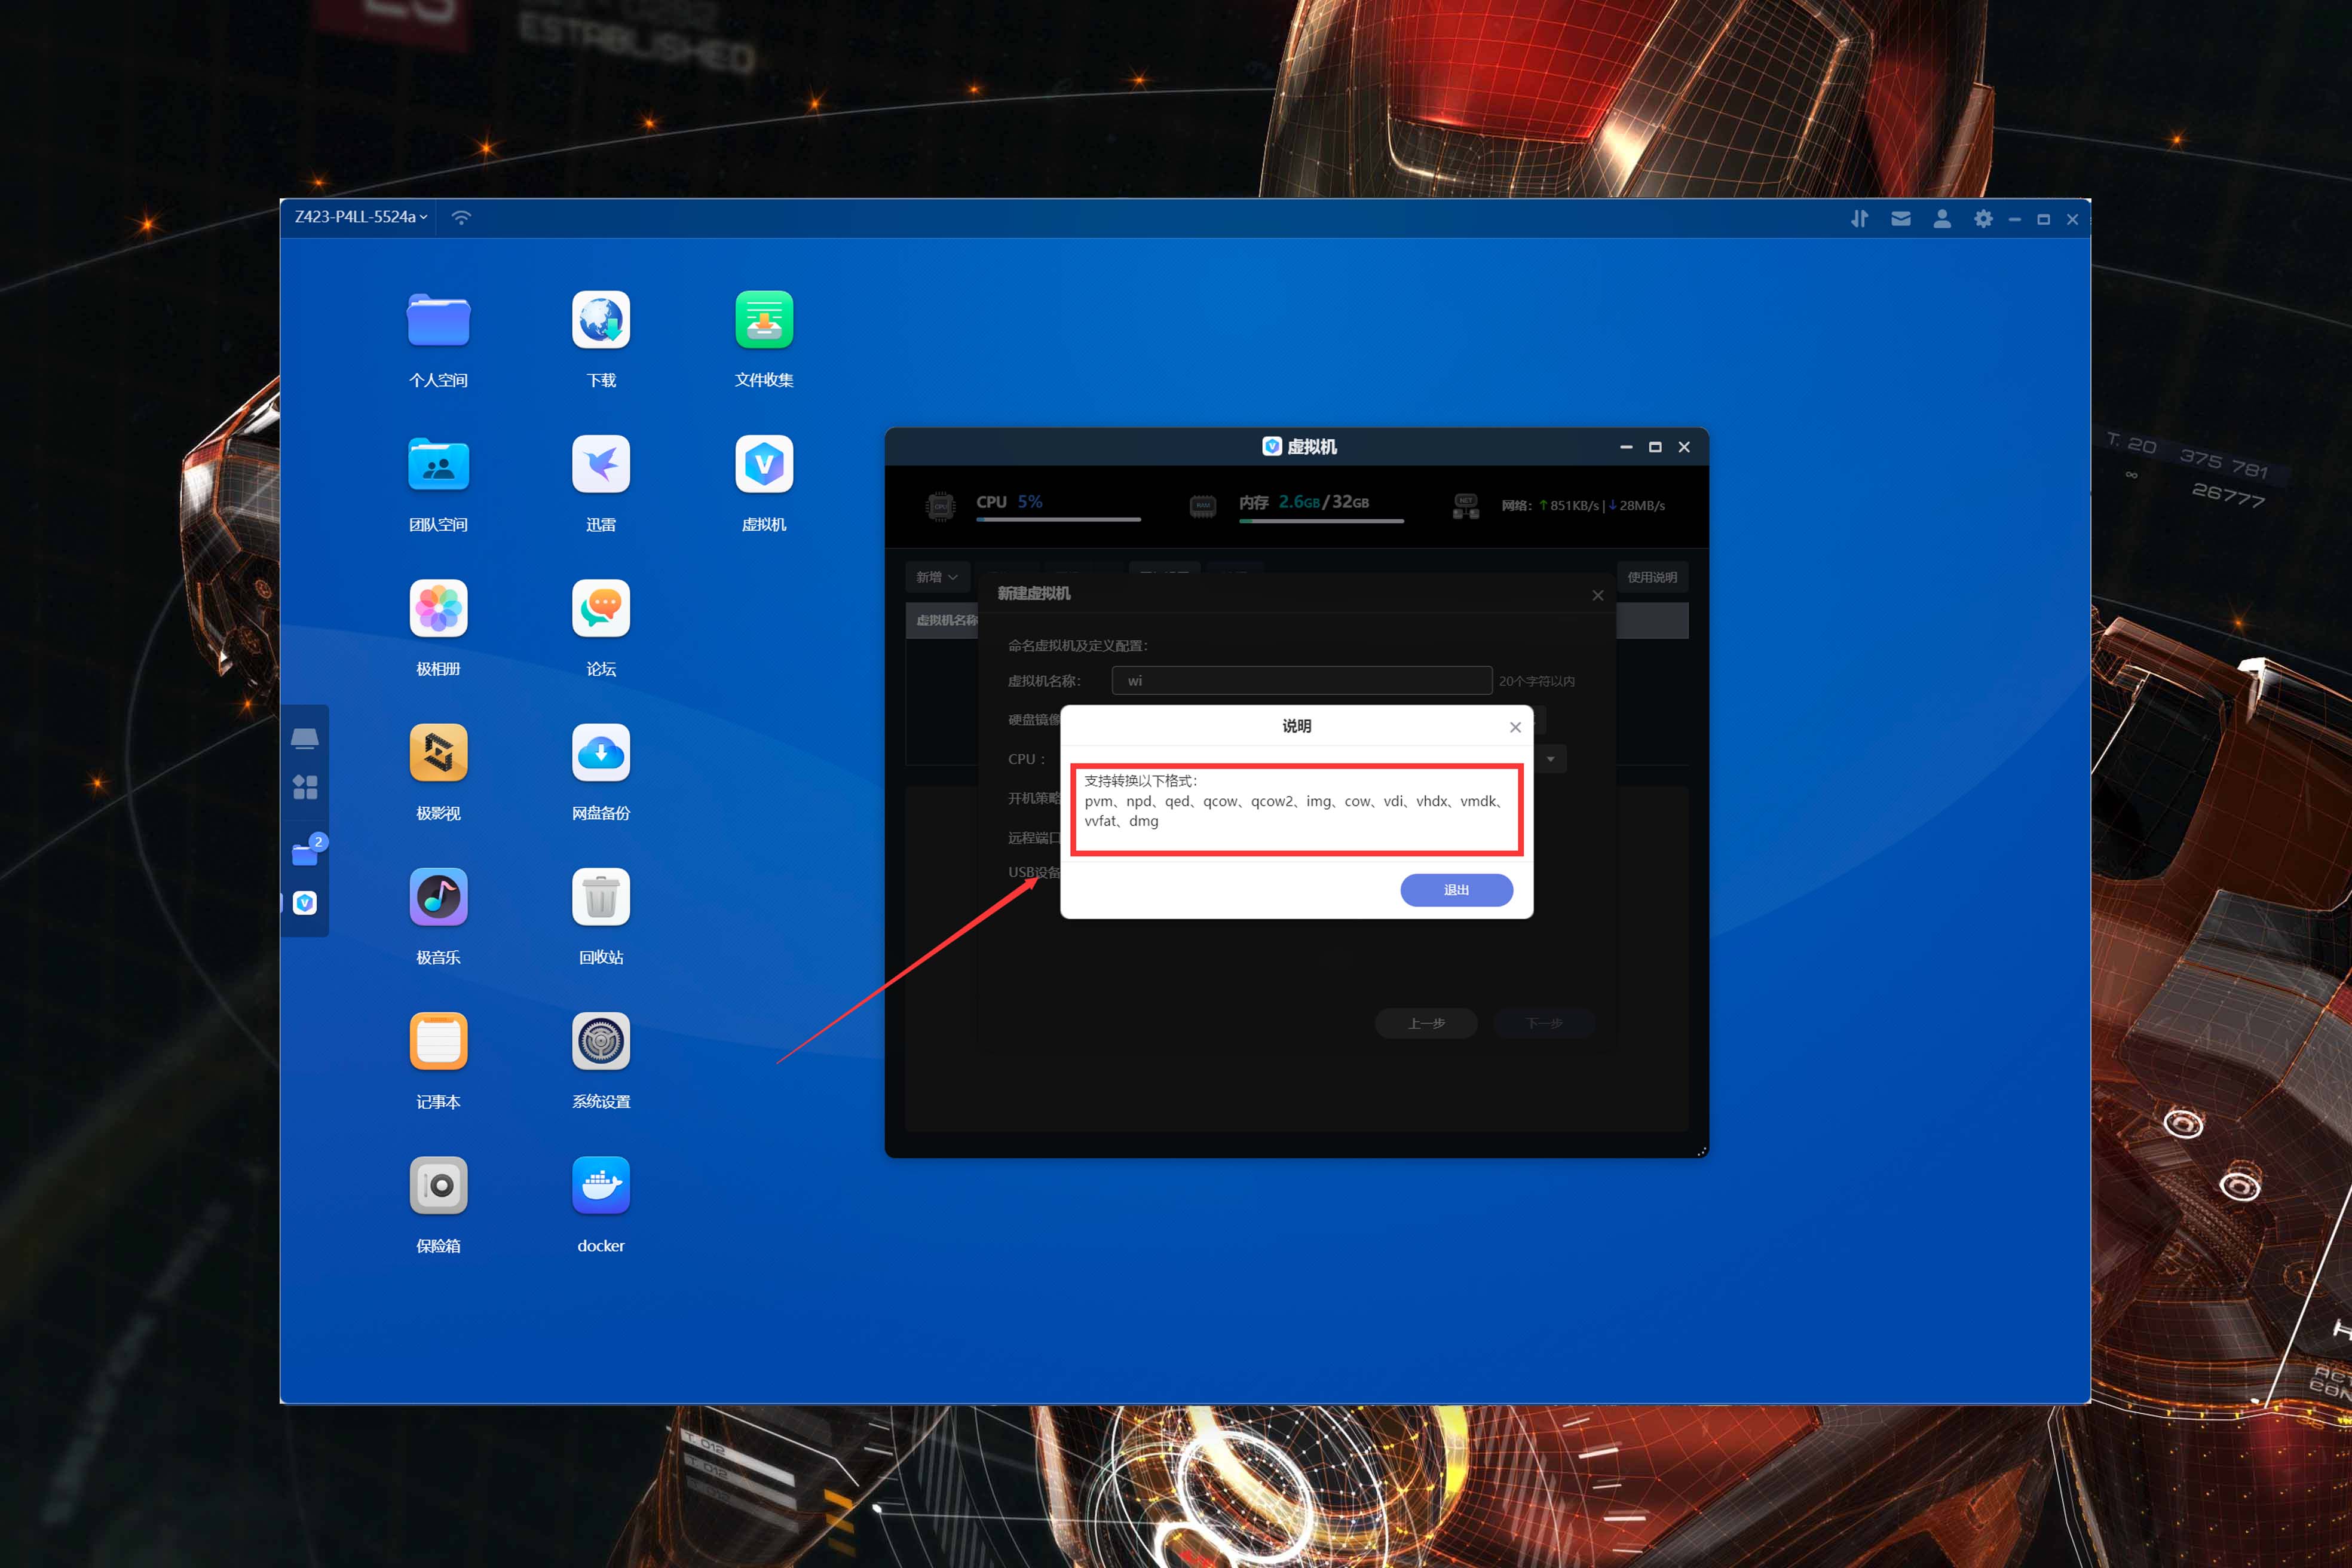Open the 极相册 photo app icon

438,608
